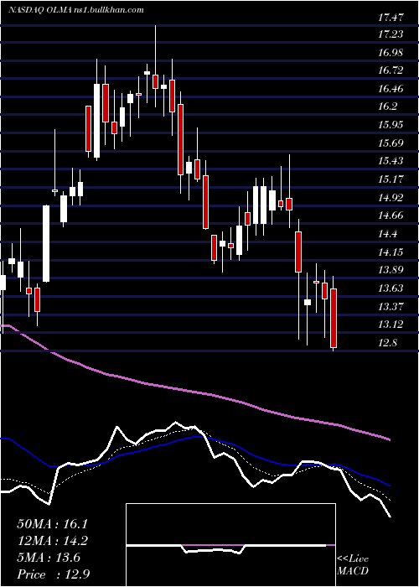This screenshot has width=419, height=587.
Task: Click the Live MACD label
Action: point(353,564)
